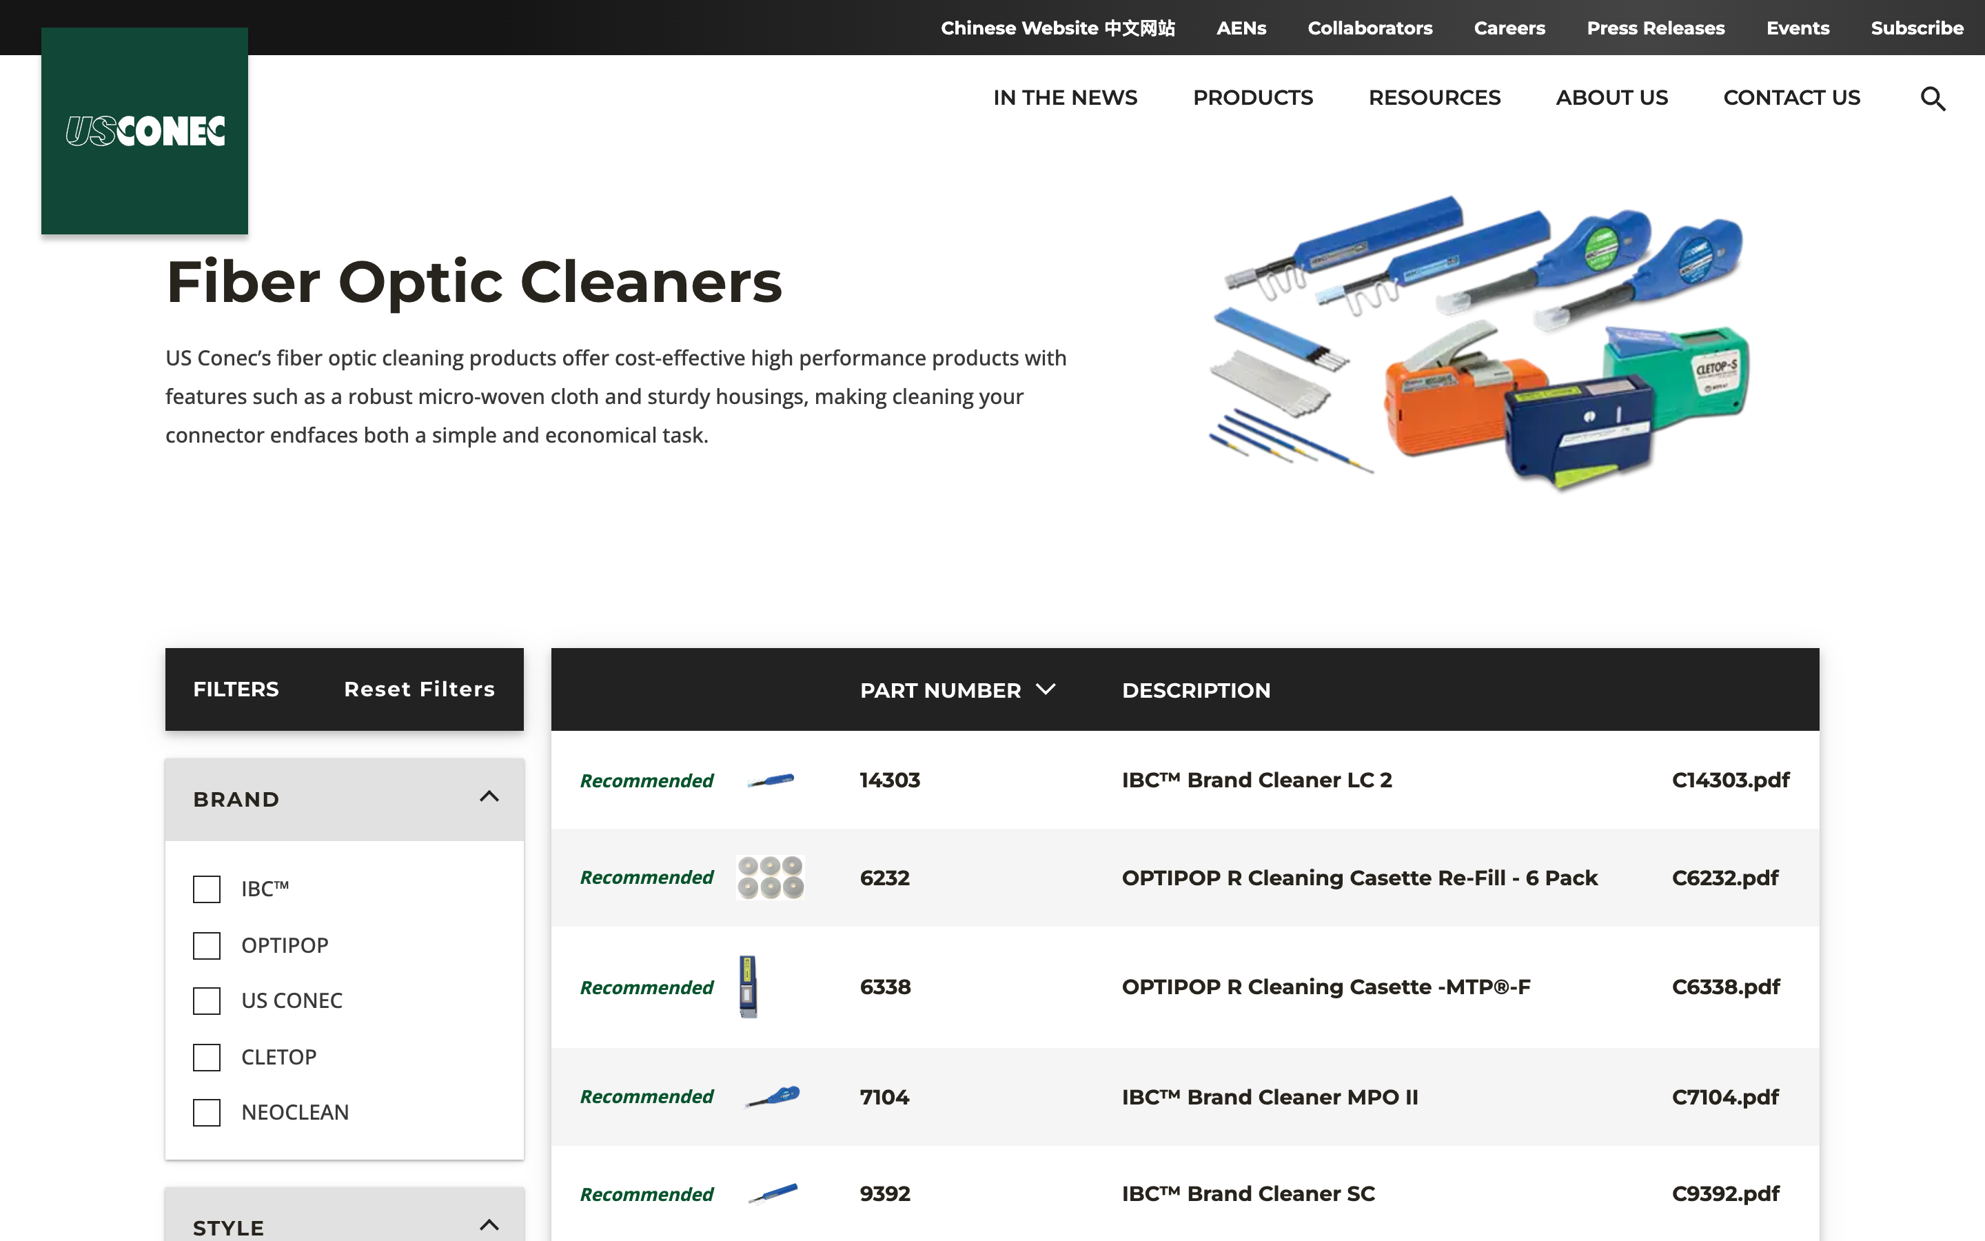The image size is (1985, 1241).
Task: Open the PRODUCTS menu
Action: pyautogui.click(x=1252, y=98)
